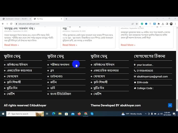Click the taskbar clock showing 5:28 AM
This screenshot has height=133, width=178.
pyautogui.click(x=167, y=114)
